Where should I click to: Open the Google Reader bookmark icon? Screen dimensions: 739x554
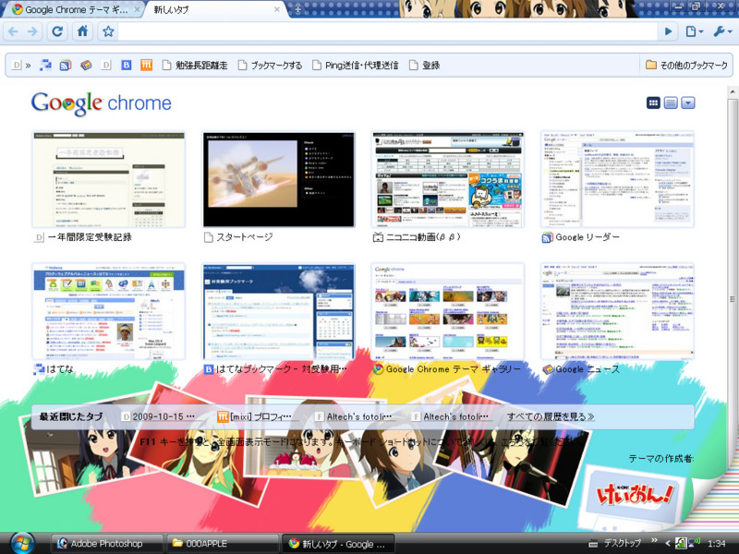pyautogui.click(x=66, y=65)
